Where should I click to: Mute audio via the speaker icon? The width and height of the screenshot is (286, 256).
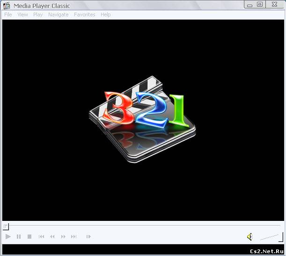[249, 237]
